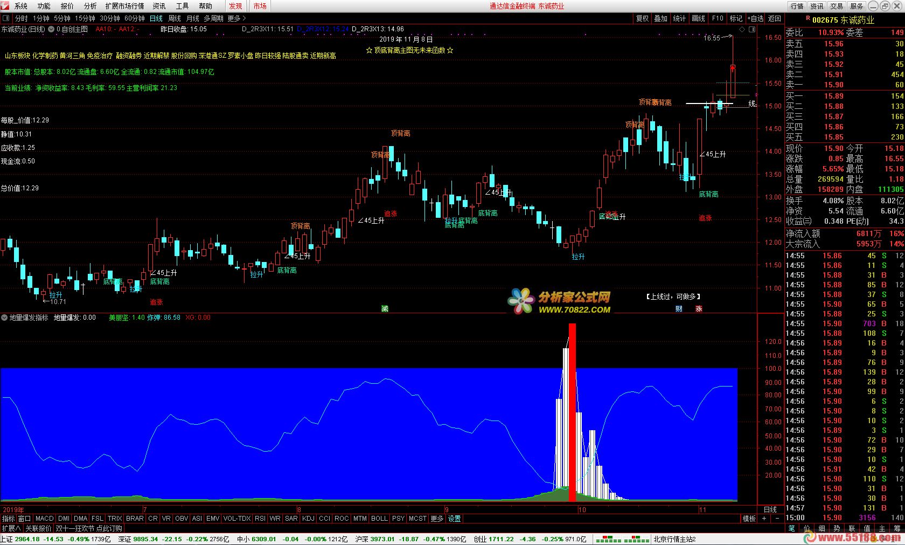Click the 关联报价 tab
Viewport: 905px width, 545px height.
39,528
